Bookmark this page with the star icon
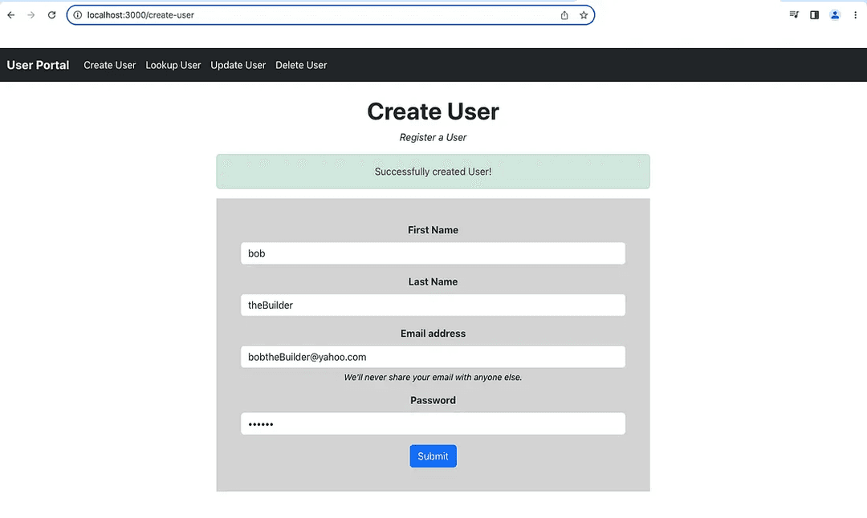This screenshot has height=518, width=867. pyautogui.click(x=584, y=15)
